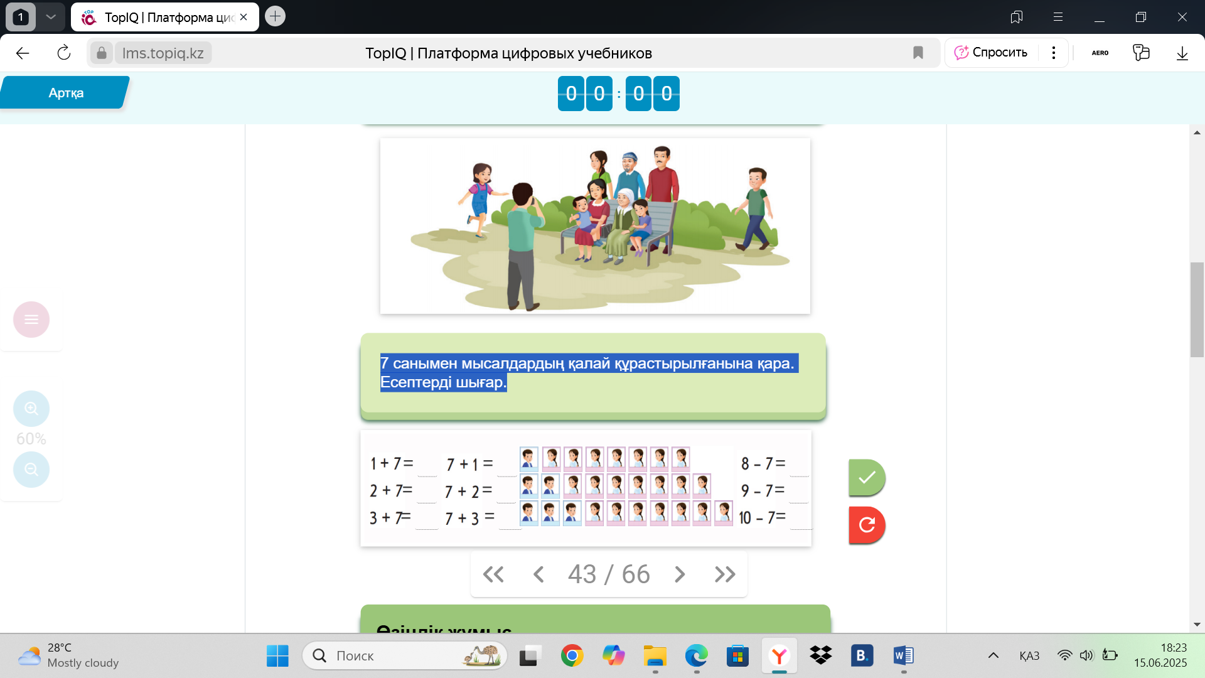Expand tab group dropdown arrow
Screen dimensions: 1205x678
click(51, 17)
